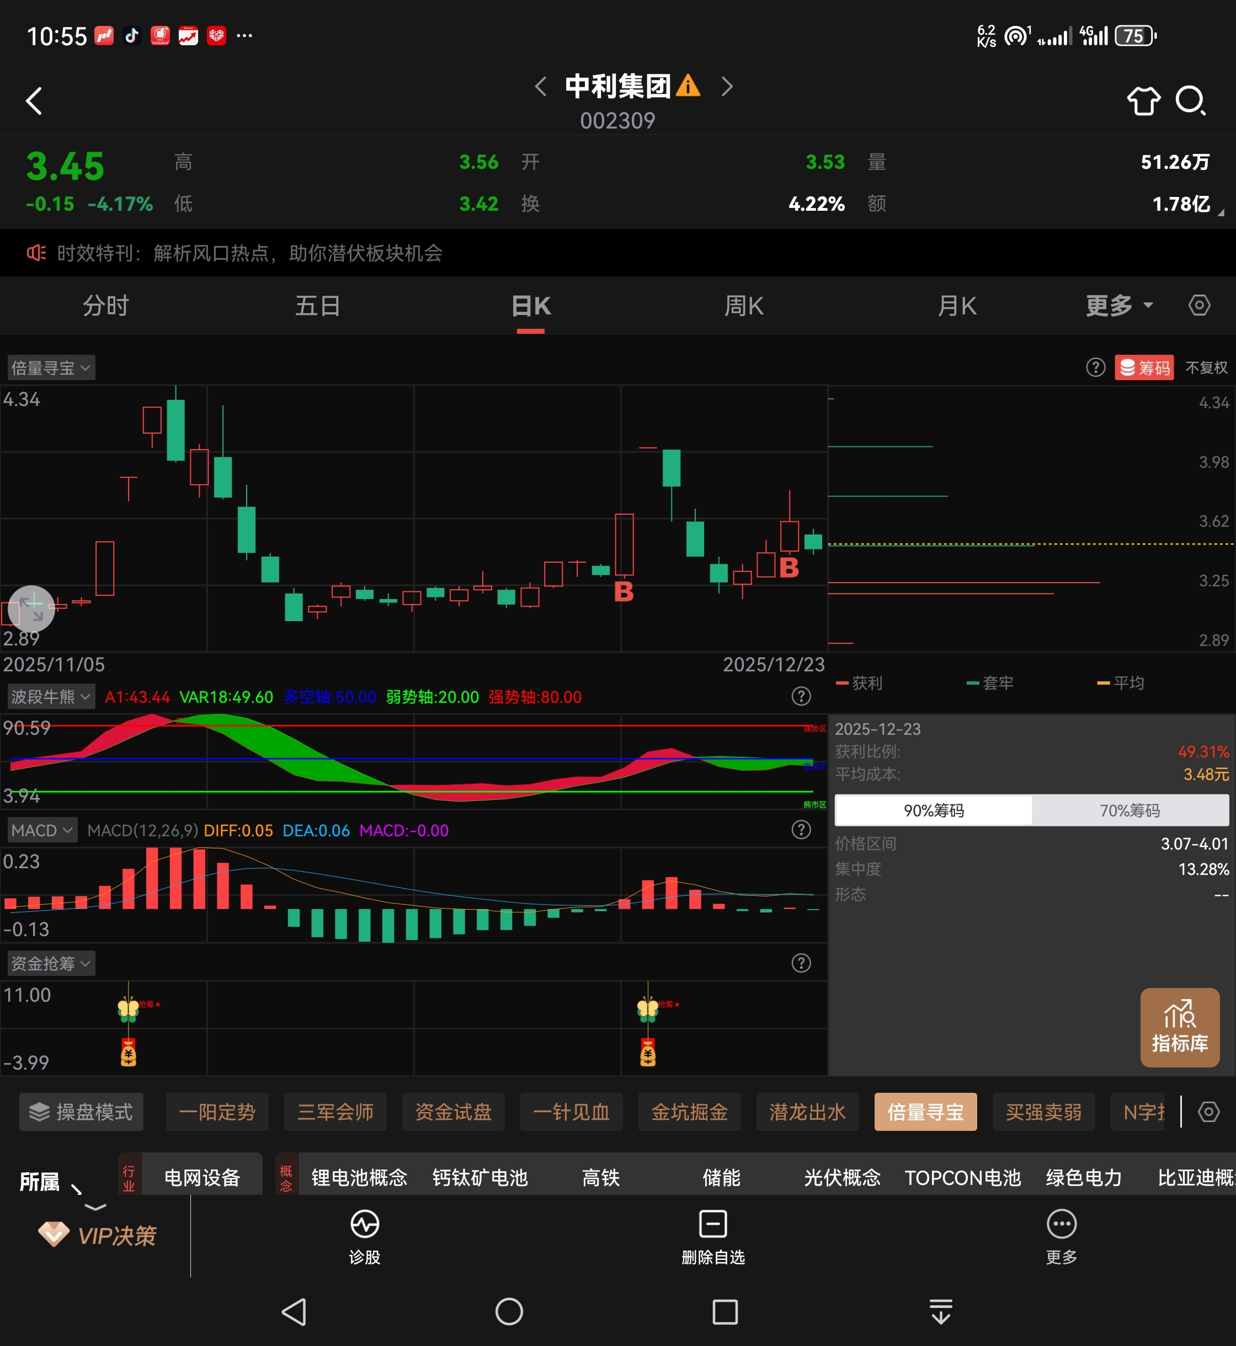Open the 指标库 indicator library button
1236x1346 pixels.
[x=1179, y=1027]
